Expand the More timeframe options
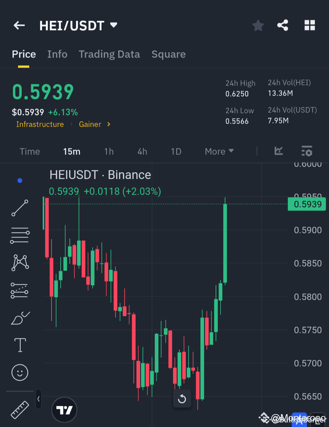Viewport: 329px width, 427px height. (x=219, y=151)
